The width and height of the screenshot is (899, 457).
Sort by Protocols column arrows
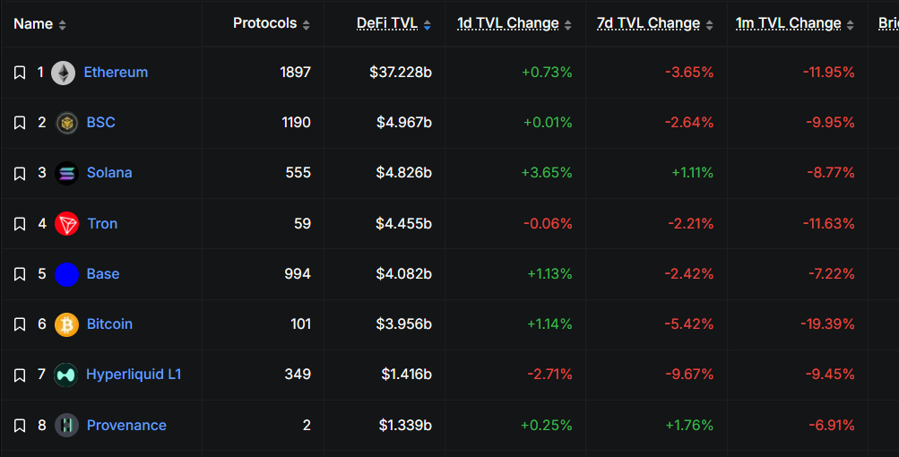(x=307, y=25)
